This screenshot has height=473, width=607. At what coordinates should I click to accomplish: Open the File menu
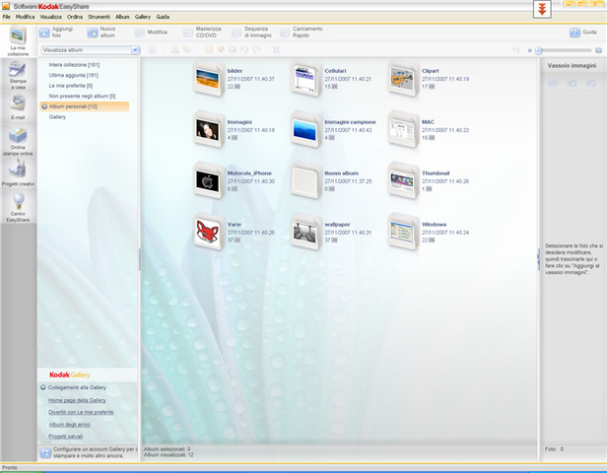(x=7, y=17)
